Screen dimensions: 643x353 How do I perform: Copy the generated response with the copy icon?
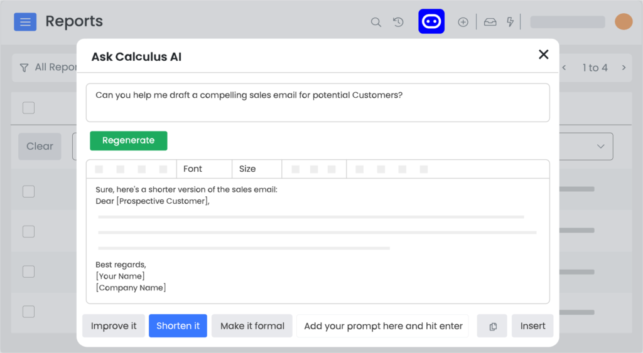point(492,326)
